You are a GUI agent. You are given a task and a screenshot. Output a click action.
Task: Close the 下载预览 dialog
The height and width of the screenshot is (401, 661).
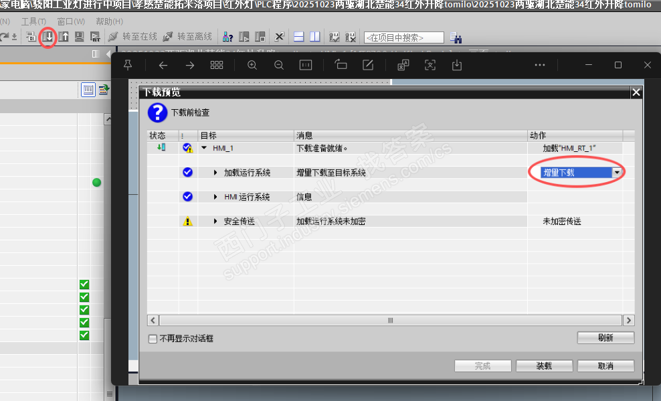click(636, 92)
